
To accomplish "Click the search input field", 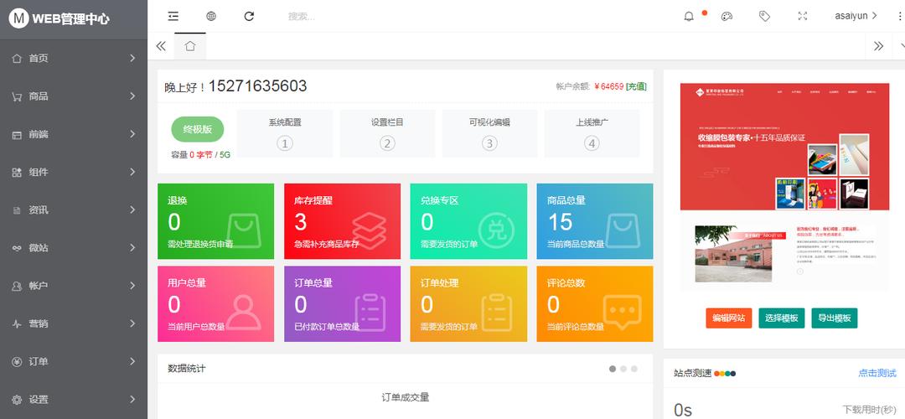I will [335, 16].
